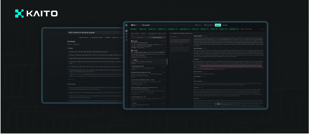Select Sort by Date option

click(x=140, y=37)
